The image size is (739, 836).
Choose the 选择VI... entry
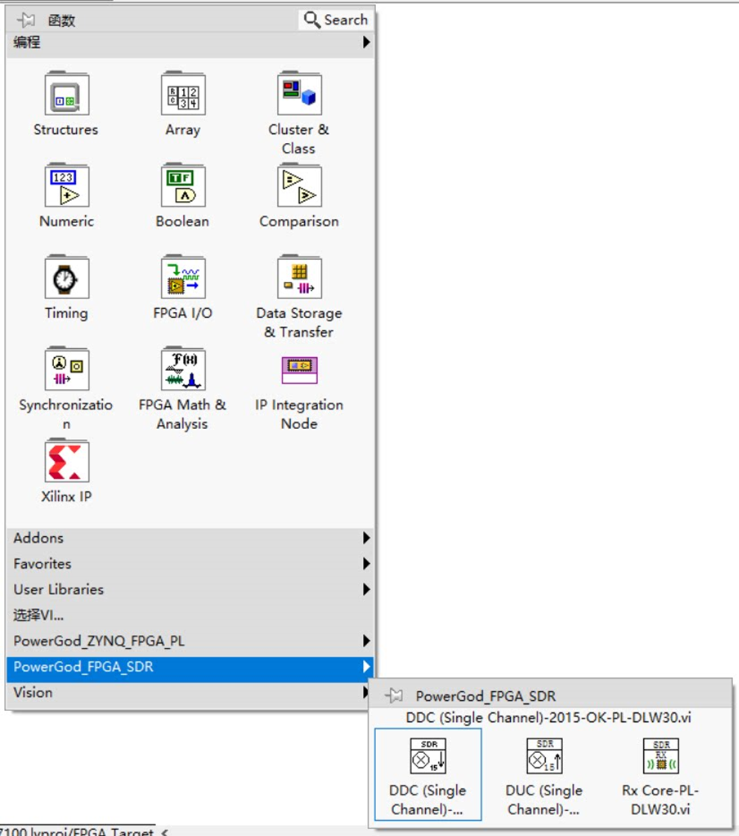[x=190, y=615]
